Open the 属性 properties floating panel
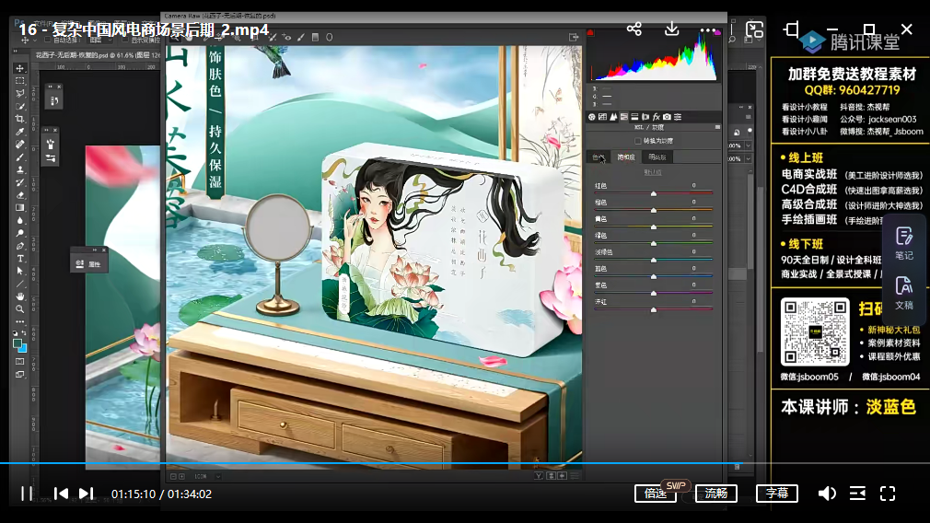The image size is (930, 523). [x=89, y=264]
